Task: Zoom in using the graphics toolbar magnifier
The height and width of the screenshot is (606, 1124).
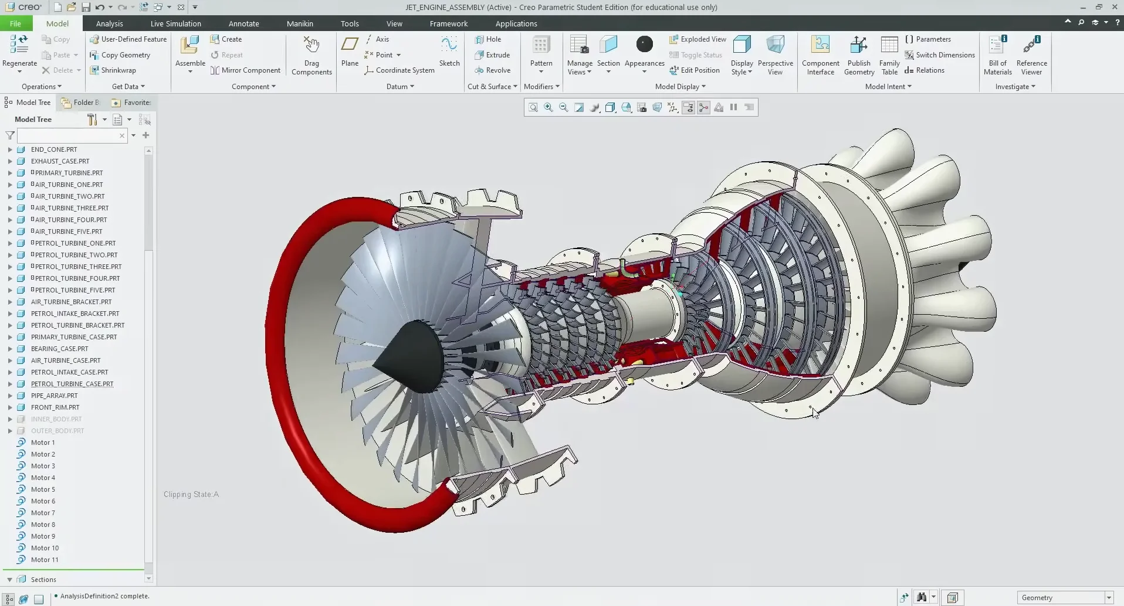Action: pos(549,107)
